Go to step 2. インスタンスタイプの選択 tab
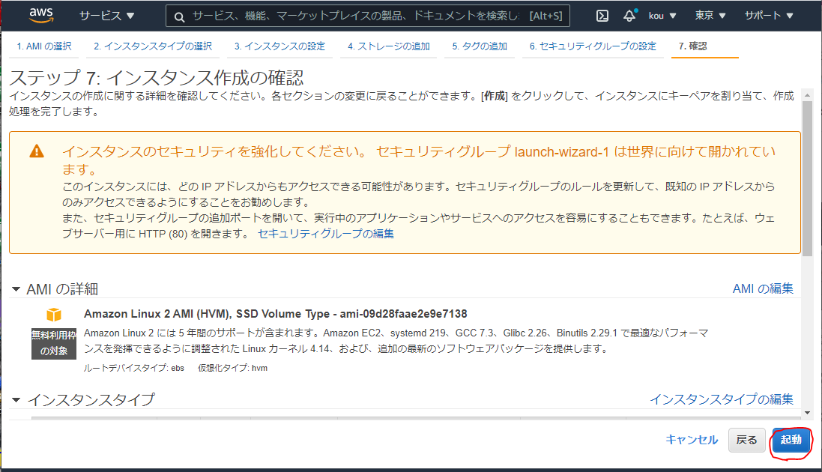 (153, 46)
